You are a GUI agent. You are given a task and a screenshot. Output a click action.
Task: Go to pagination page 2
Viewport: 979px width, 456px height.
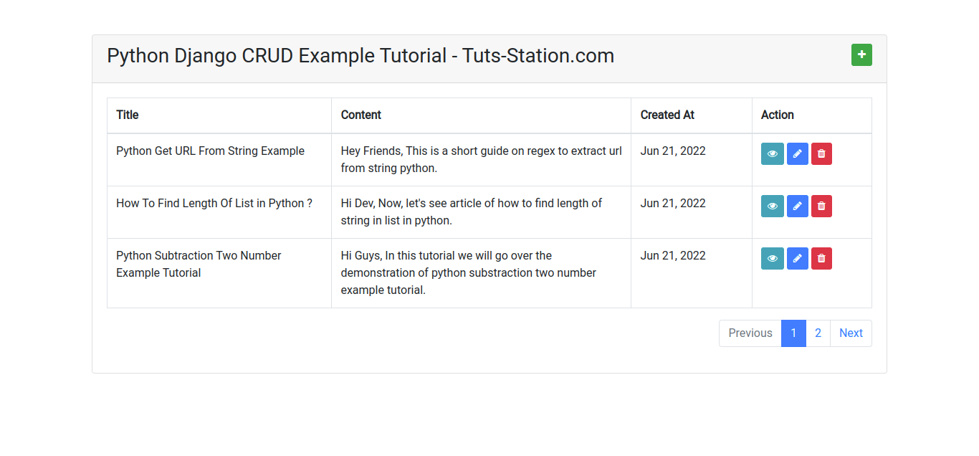(x=818, y=333)
